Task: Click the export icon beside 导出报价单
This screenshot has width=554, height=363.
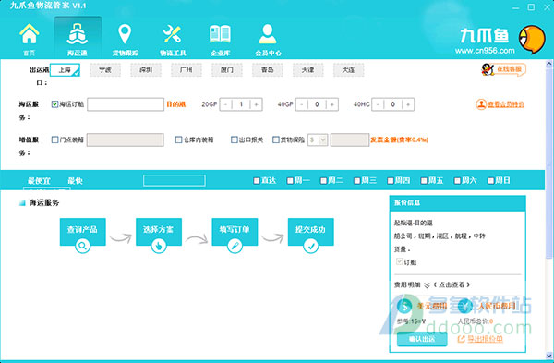Action: click(x=461, y=339)
